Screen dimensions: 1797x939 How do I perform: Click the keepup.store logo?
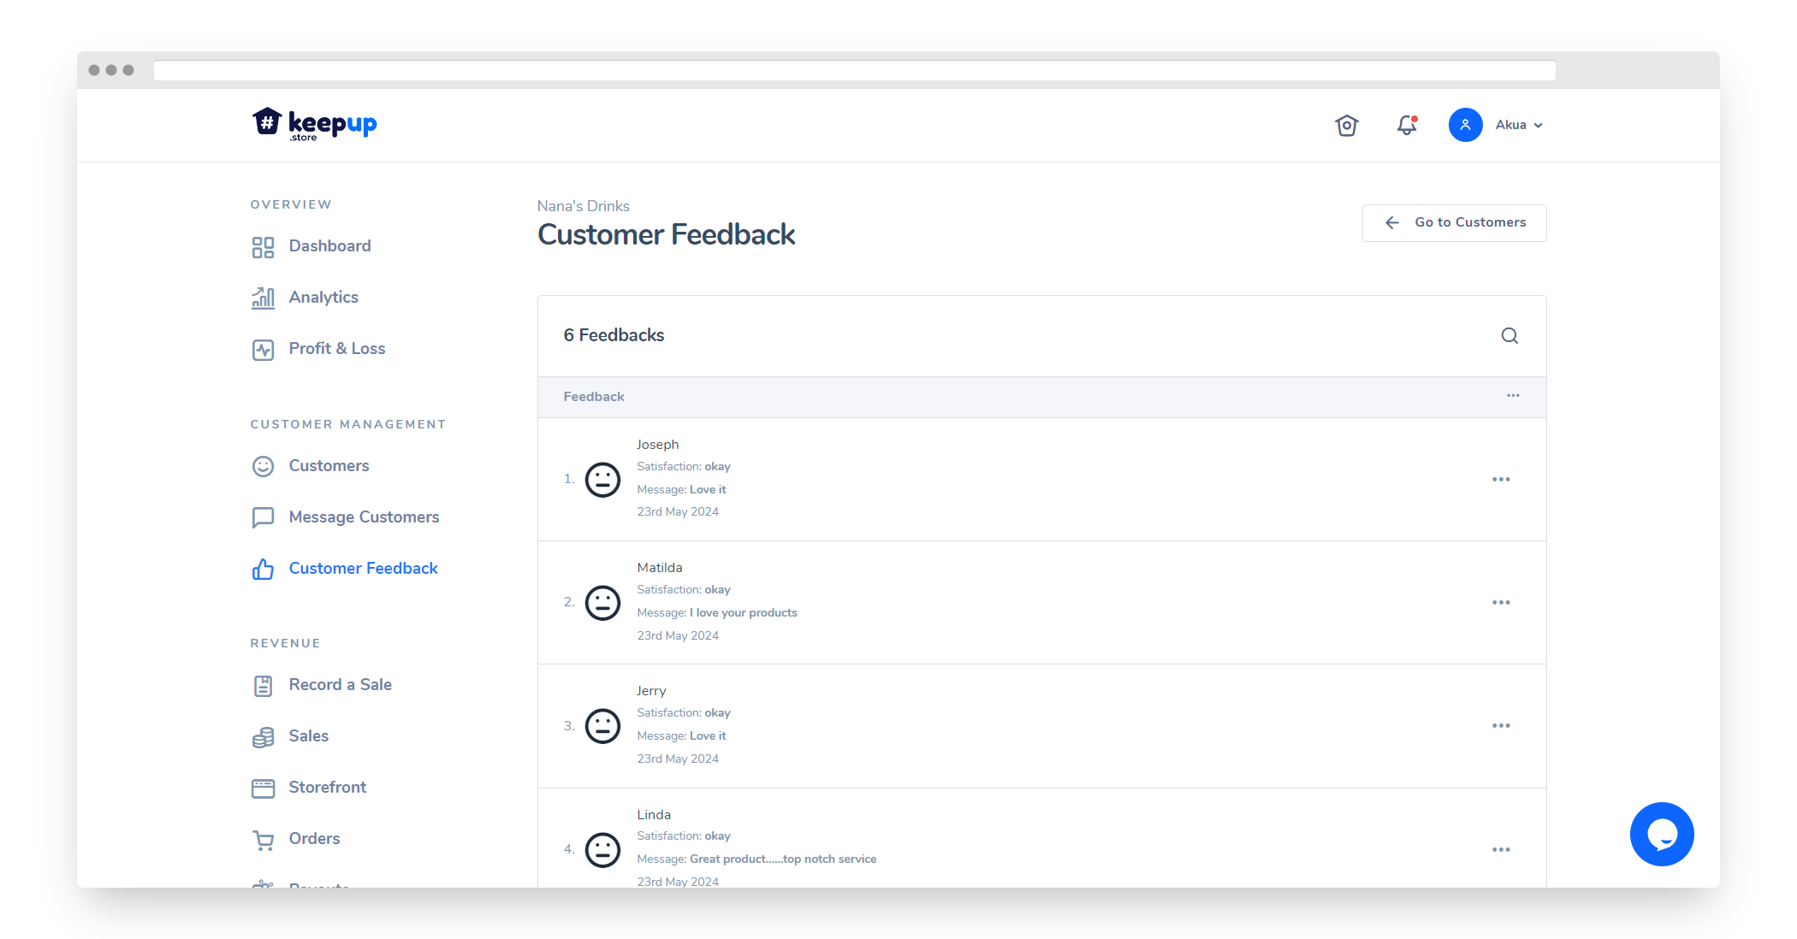[x=315, y=125]
